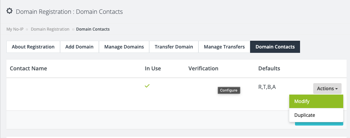350x138 pixels.
Task: Click the Configure tooltip label
Action: [x=228, y=90]
